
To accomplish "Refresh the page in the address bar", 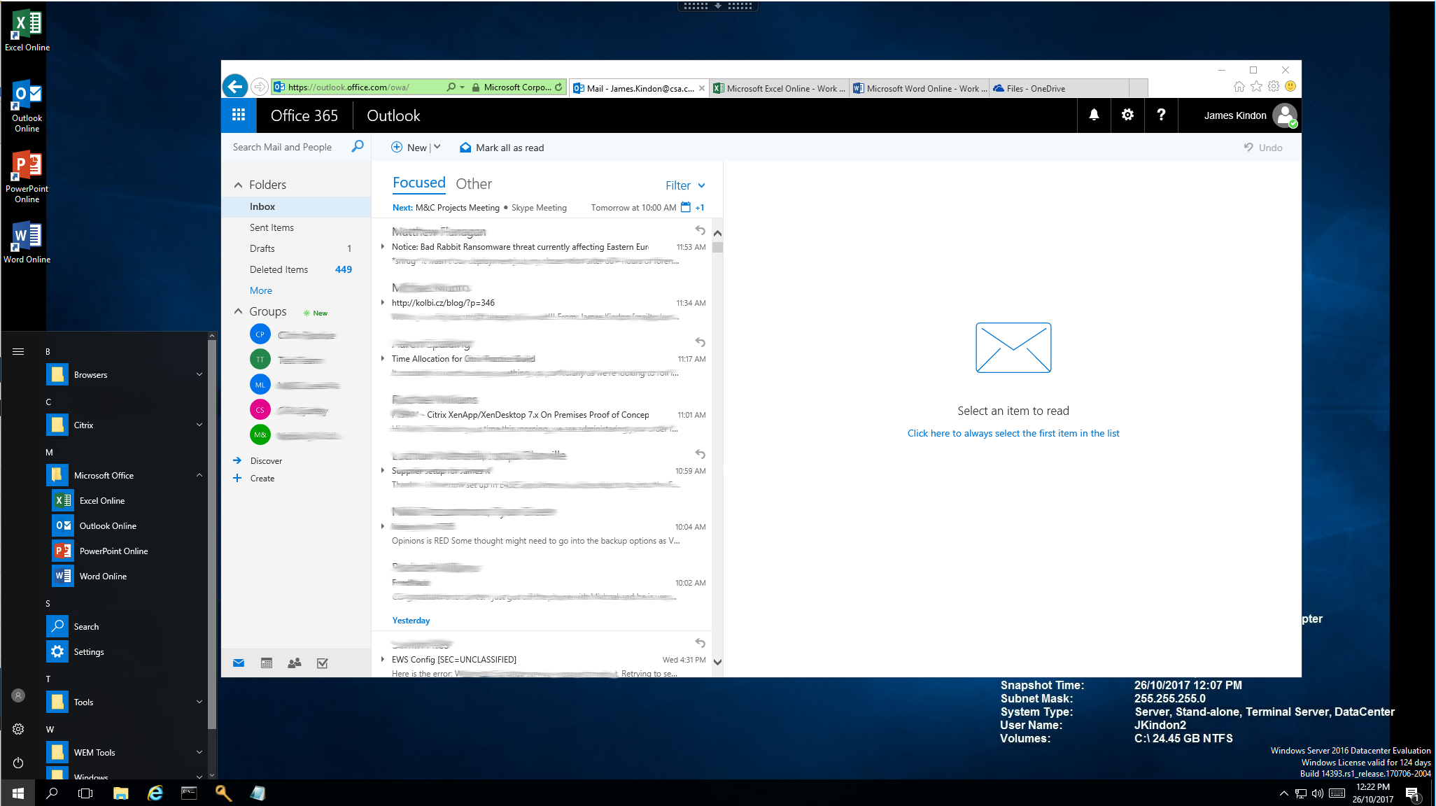I will click(x=558, y=87).
